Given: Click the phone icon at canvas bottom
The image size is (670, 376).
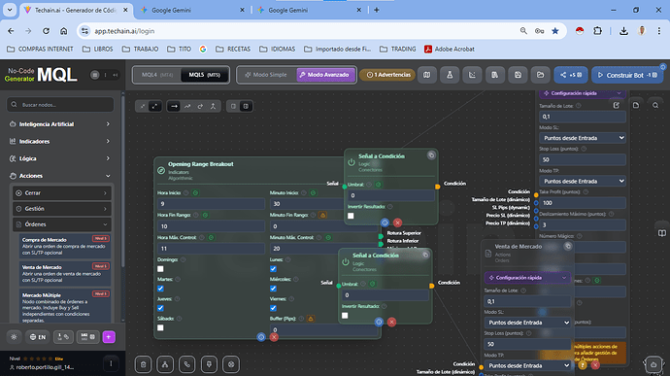Looking at the screenshot, I should (x=187, y=364).
